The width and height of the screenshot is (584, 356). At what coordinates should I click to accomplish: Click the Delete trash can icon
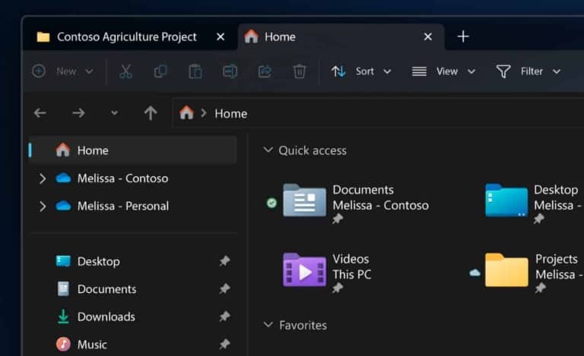pos(300,71)
